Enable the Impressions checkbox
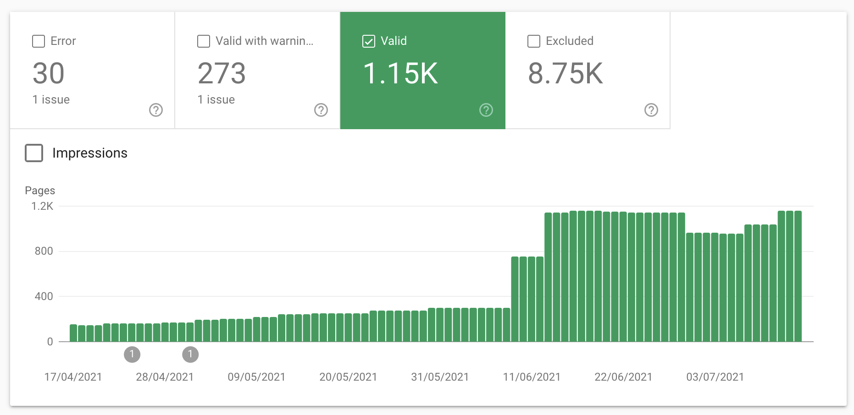 (x=34, y=153)
